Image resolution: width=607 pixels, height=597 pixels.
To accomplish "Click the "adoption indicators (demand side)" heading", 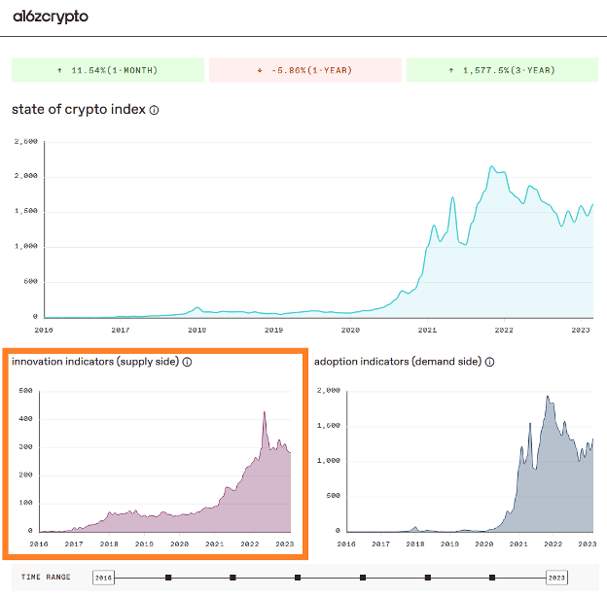I will pos(398,362).
